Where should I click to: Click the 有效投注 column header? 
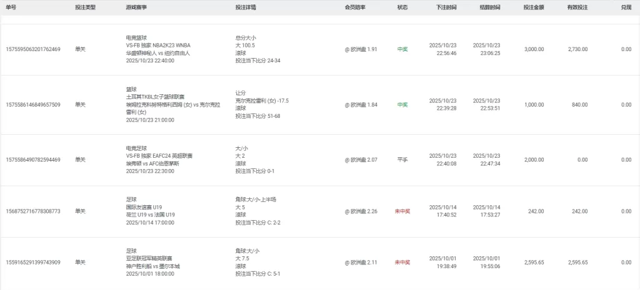tap(577, 7)
